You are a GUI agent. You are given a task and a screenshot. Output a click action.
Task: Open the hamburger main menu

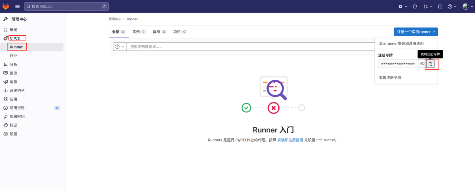click(17, 6)
